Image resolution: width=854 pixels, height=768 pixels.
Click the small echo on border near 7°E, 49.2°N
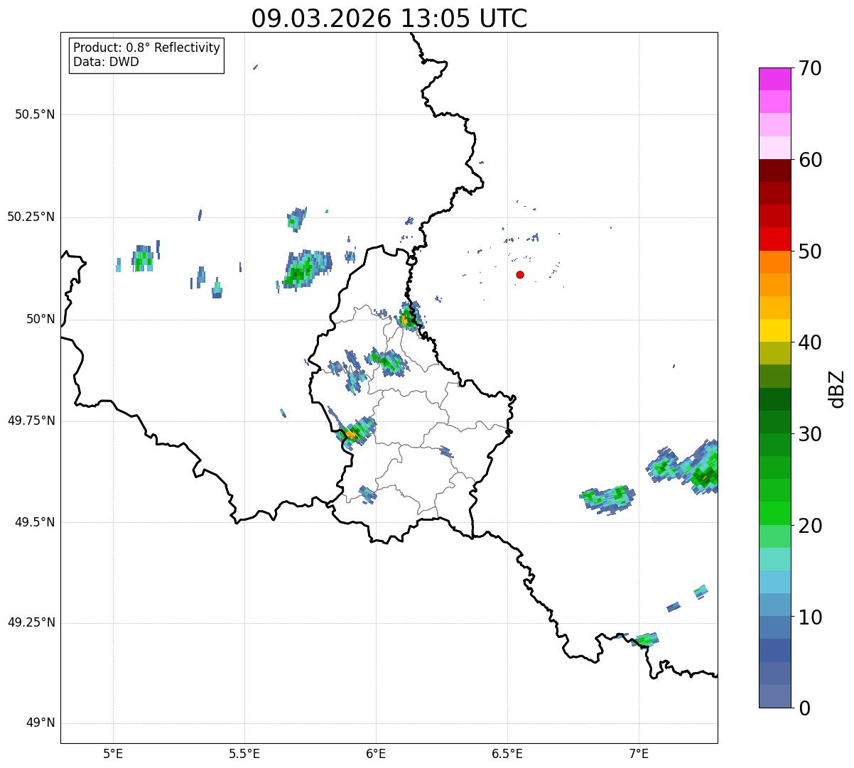point(646,639)
